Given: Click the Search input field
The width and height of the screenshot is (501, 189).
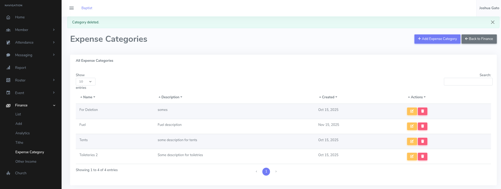Looking at the screenshot, I should (468, 82).
